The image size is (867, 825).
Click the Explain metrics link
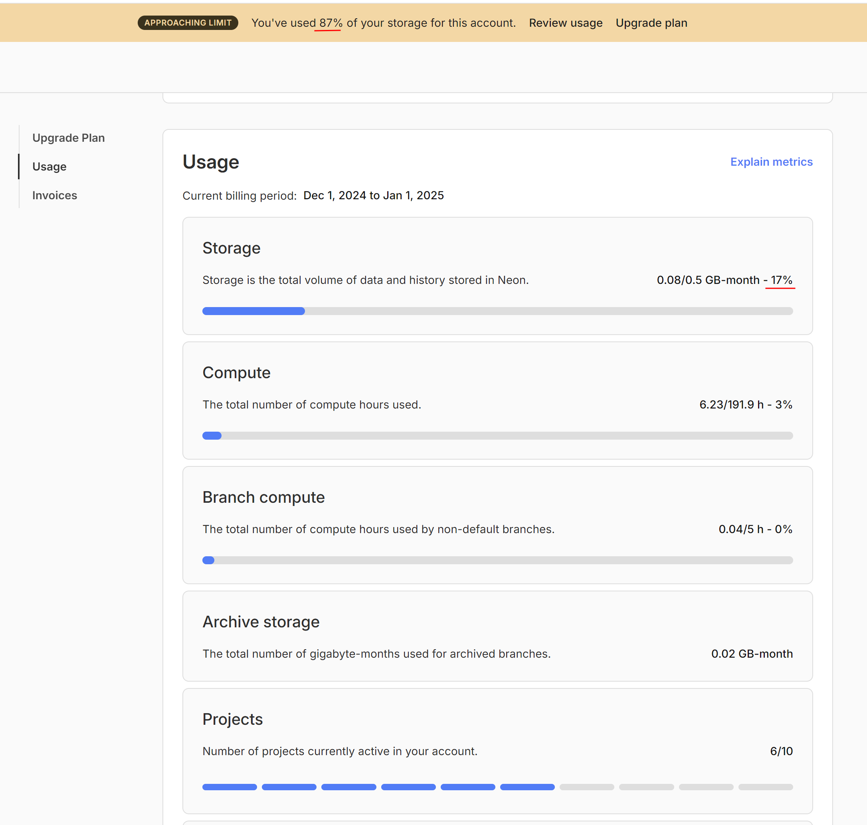[771, 162]
